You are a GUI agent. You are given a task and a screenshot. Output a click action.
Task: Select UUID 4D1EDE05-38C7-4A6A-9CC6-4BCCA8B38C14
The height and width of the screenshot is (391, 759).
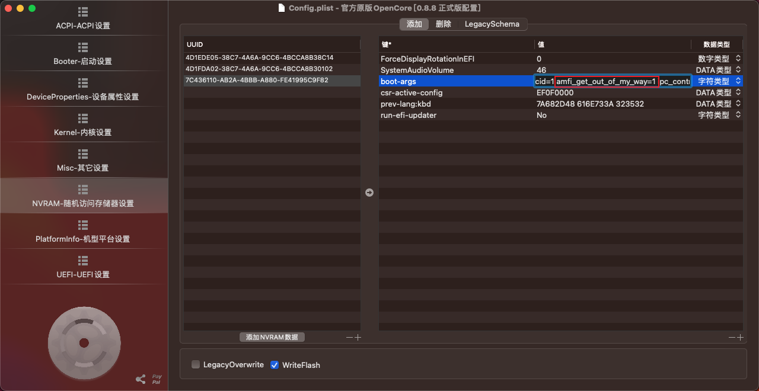259,58
